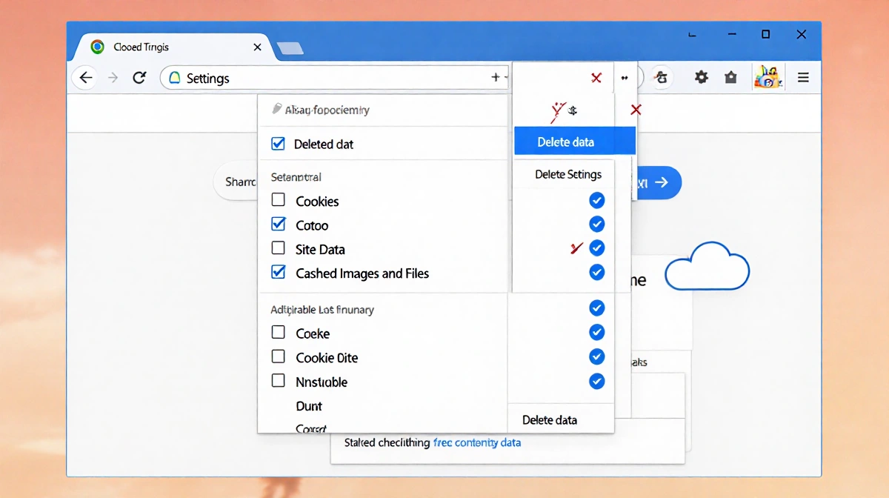Click the frec contenity data link
The width and height of the screenshot is (889, 498).
click(x=477, y=442)
